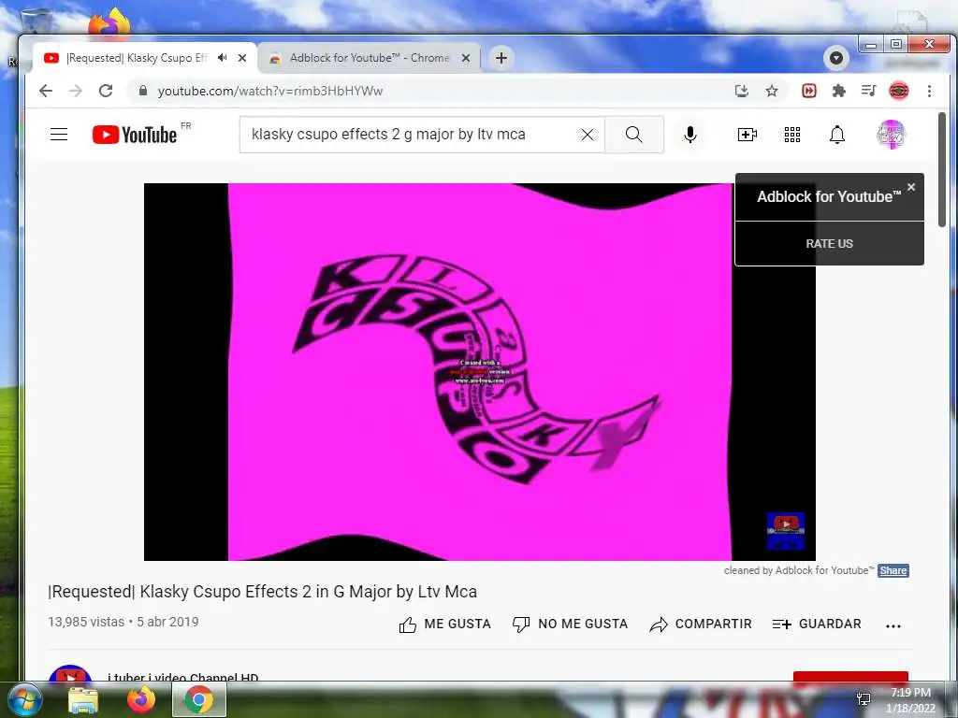
Task: Click the red subscribe button
Action: pos(850,676)
